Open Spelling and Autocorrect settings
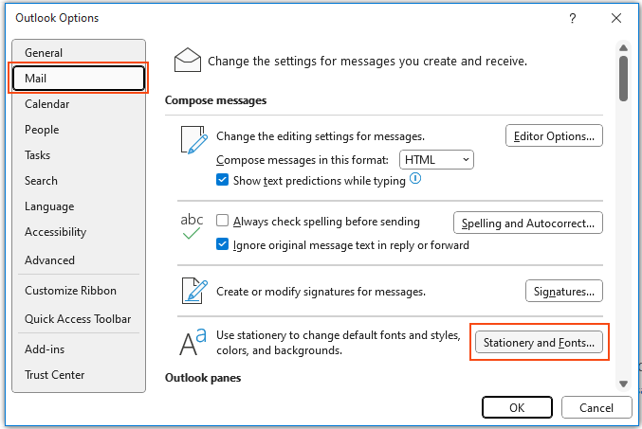This screenshot has height=429, width=642. (528, 223)
